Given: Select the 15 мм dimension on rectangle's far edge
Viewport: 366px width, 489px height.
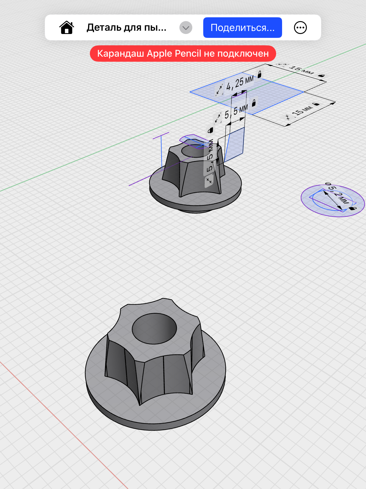Looking at the screenshot, I should point(301,70).
